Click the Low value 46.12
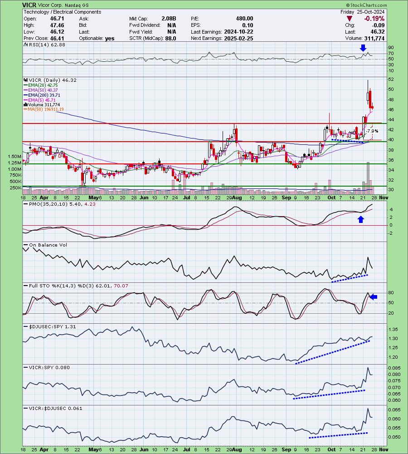The width and height of the screenshot is (408, 454). 57,32
